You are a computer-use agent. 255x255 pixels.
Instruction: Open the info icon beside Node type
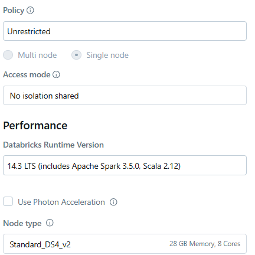50,223
